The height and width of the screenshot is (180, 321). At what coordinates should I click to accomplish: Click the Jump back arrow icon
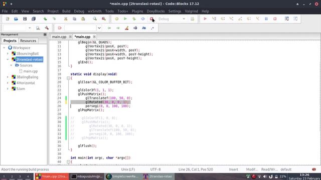click(109, 28)
